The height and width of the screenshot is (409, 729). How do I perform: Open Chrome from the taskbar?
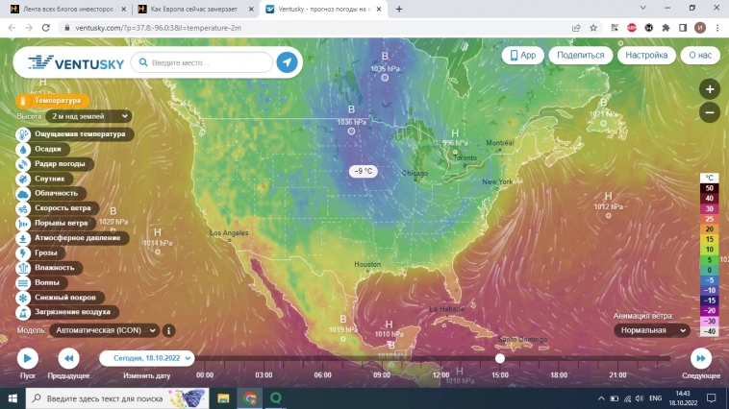(250, 398)
